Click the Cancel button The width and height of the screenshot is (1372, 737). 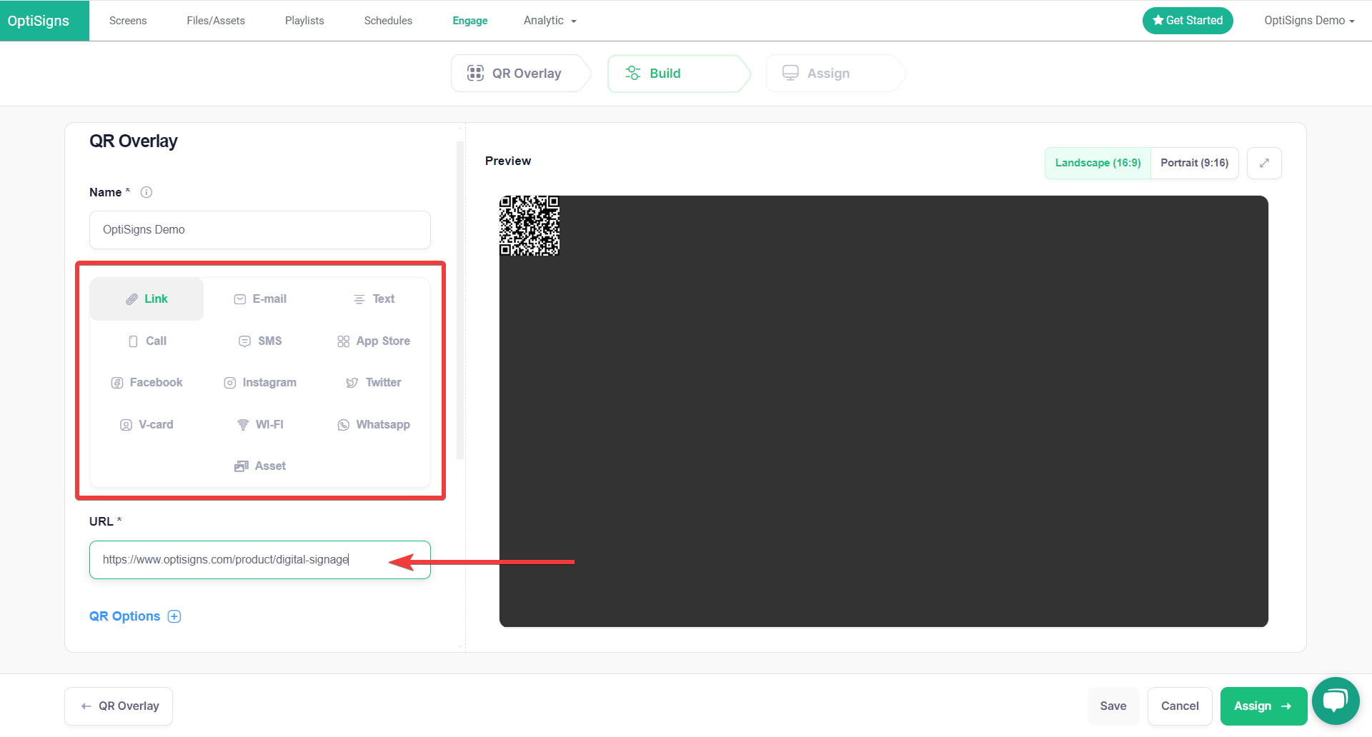[x=1180, y=706]
